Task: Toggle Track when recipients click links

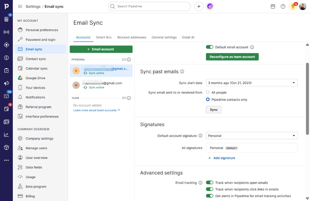Action: [x=210, y=189]
